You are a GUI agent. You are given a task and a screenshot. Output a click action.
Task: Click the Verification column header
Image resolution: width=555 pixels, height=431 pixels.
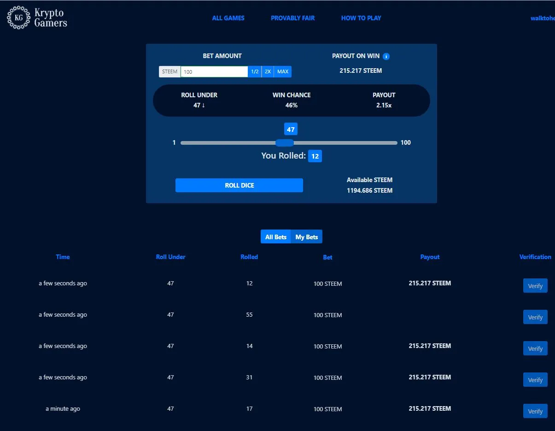(x=535, y=257)
